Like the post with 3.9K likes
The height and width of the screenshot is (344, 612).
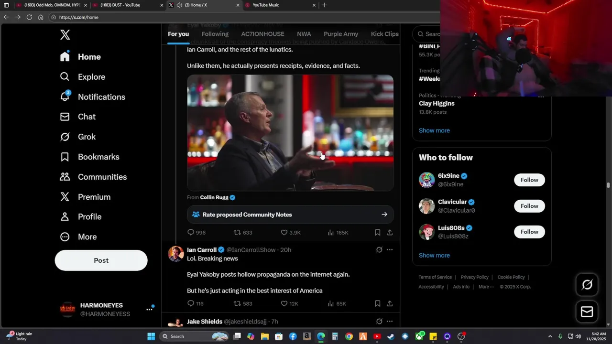pos(290,233)
